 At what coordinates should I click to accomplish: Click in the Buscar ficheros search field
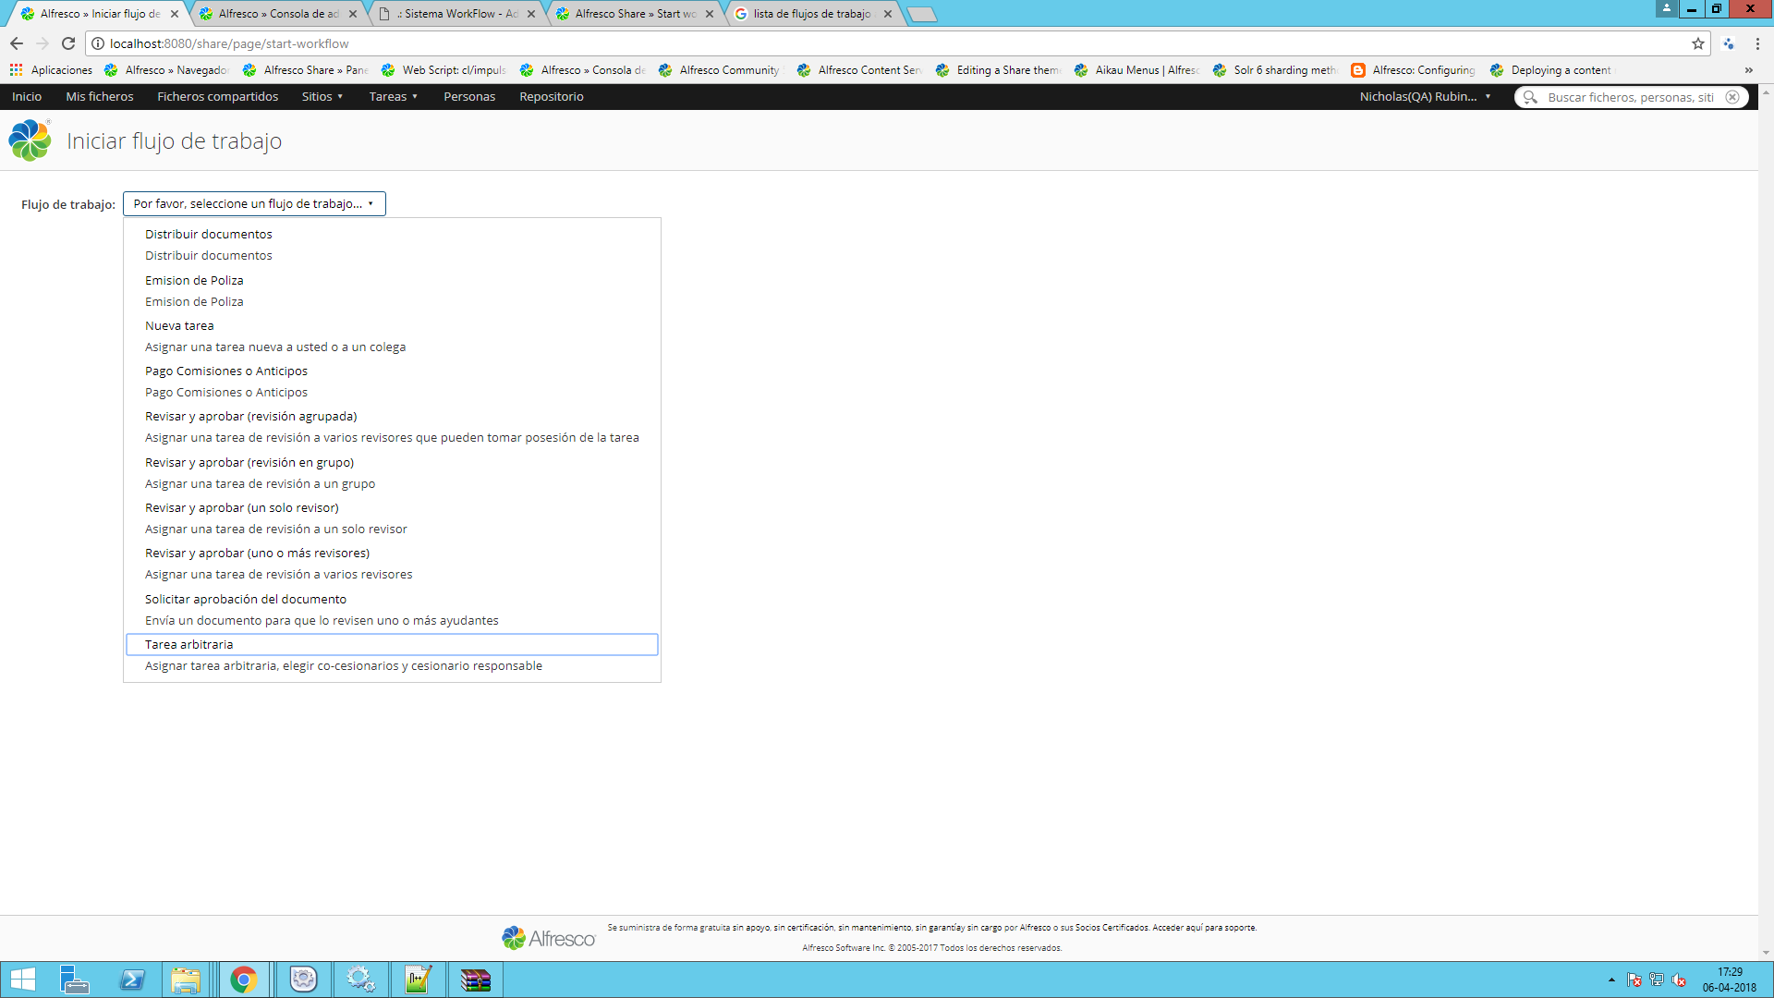point(1630,97)
